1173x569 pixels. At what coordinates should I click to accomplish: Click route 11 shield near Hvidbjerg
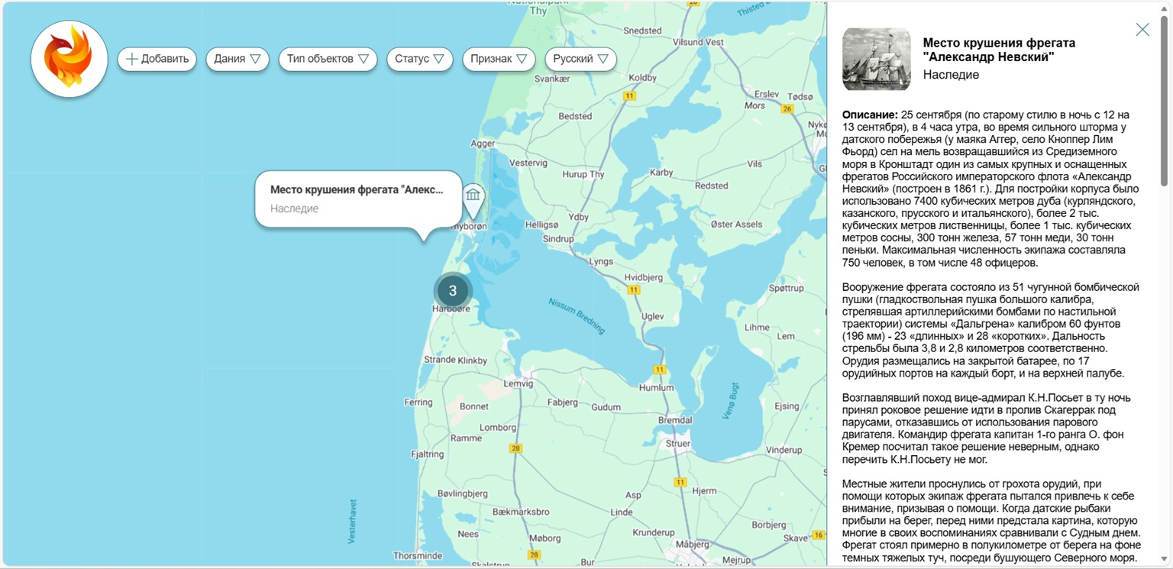tap(633, 290)
